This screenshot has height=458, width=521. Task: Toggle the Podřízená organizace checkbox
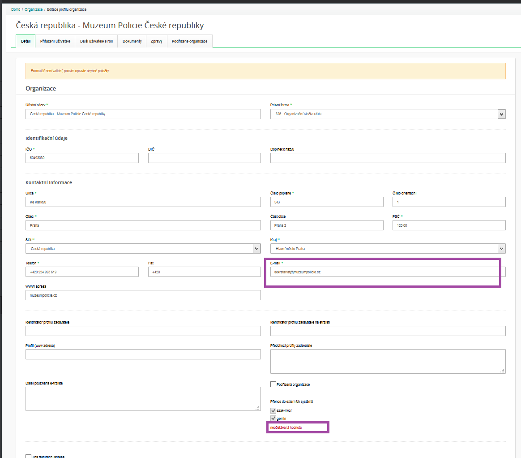[273, 385]
